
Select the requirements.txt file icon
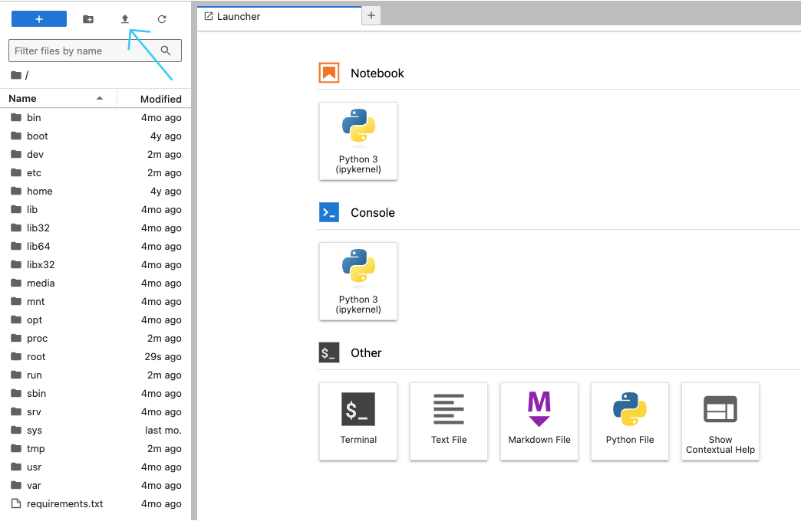[16, 503]
